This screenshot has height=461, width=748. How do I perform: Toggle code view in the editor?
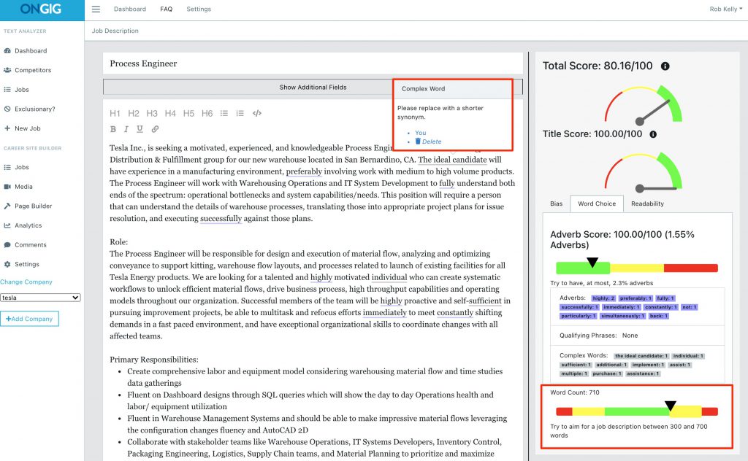257,113
